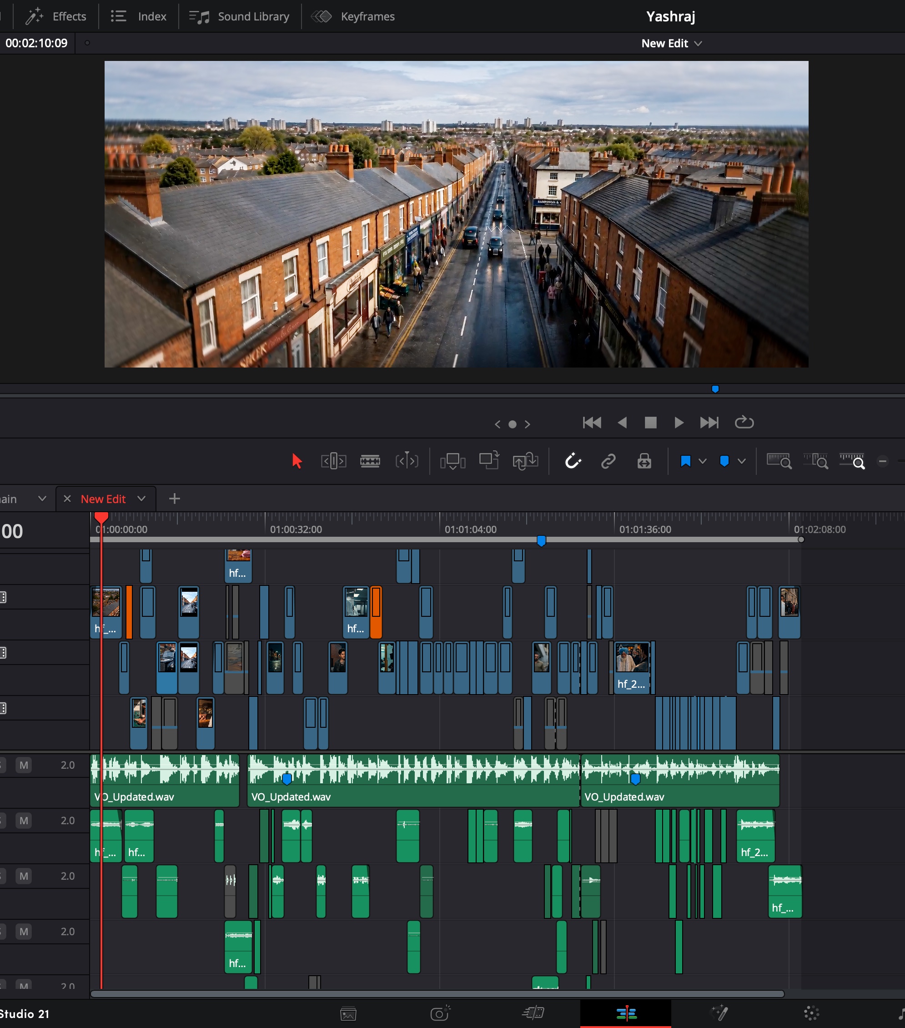Open the partially visible 'ain' timeline tab dropdown
This screenshot has width=905, height=1028.
point(42,499)
